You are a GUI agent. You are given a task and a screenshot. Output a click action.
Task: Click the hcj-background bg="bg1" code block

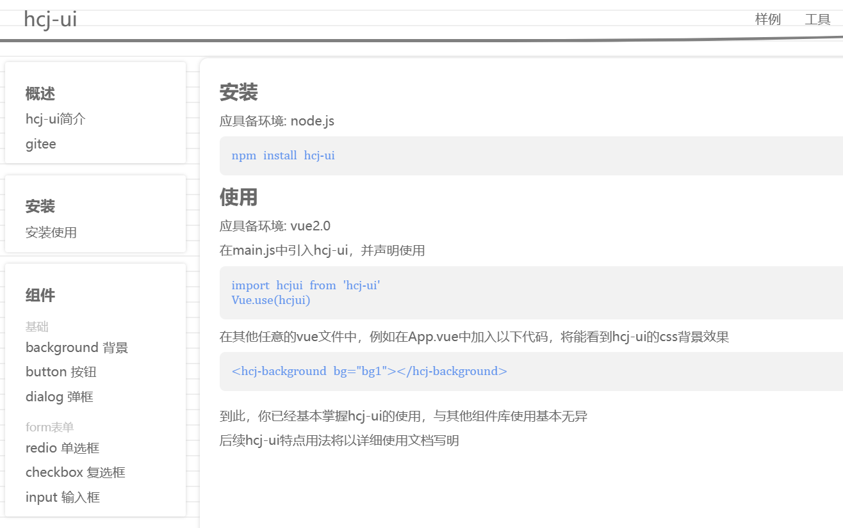[x=531, y=371]
